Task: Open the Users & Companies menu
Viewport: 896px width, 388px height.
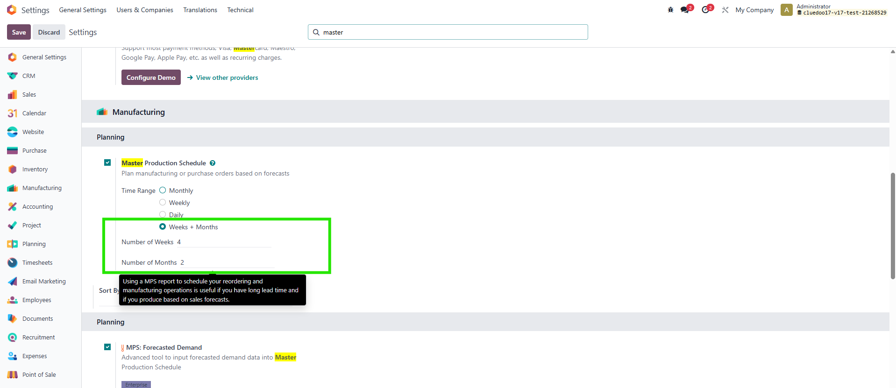Action: [144, 10]
